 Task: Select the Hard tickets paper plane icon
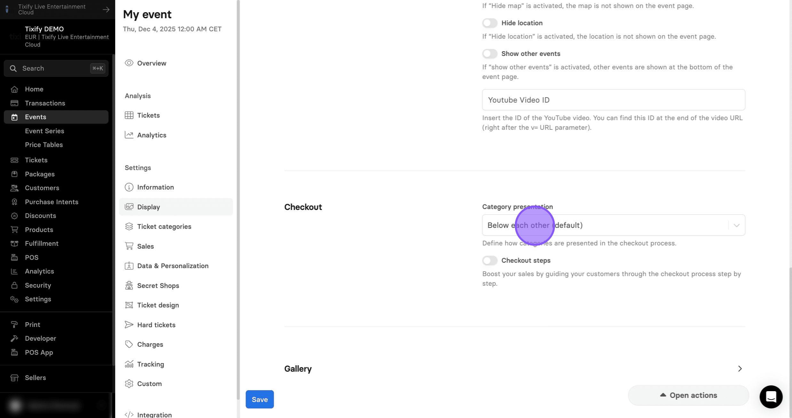[129, 325]
